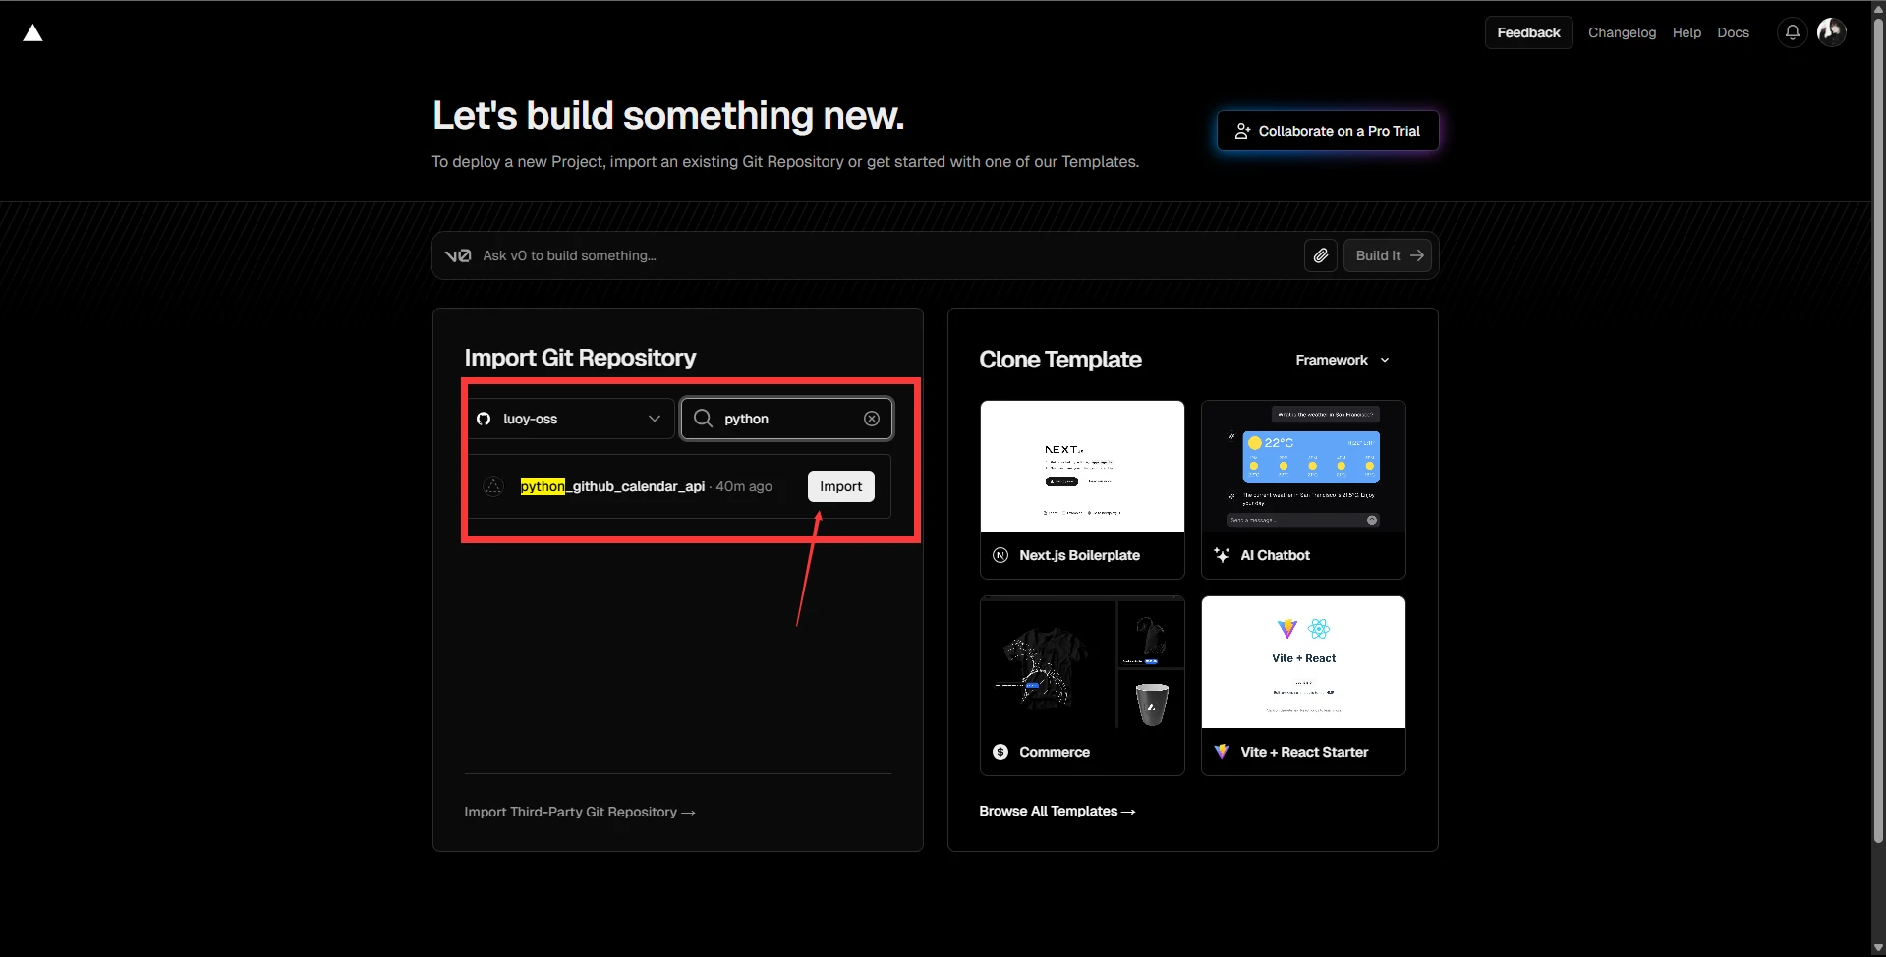Open the notifications bell
This screenshot has width=1886, height=957.
coord(1792,32)
